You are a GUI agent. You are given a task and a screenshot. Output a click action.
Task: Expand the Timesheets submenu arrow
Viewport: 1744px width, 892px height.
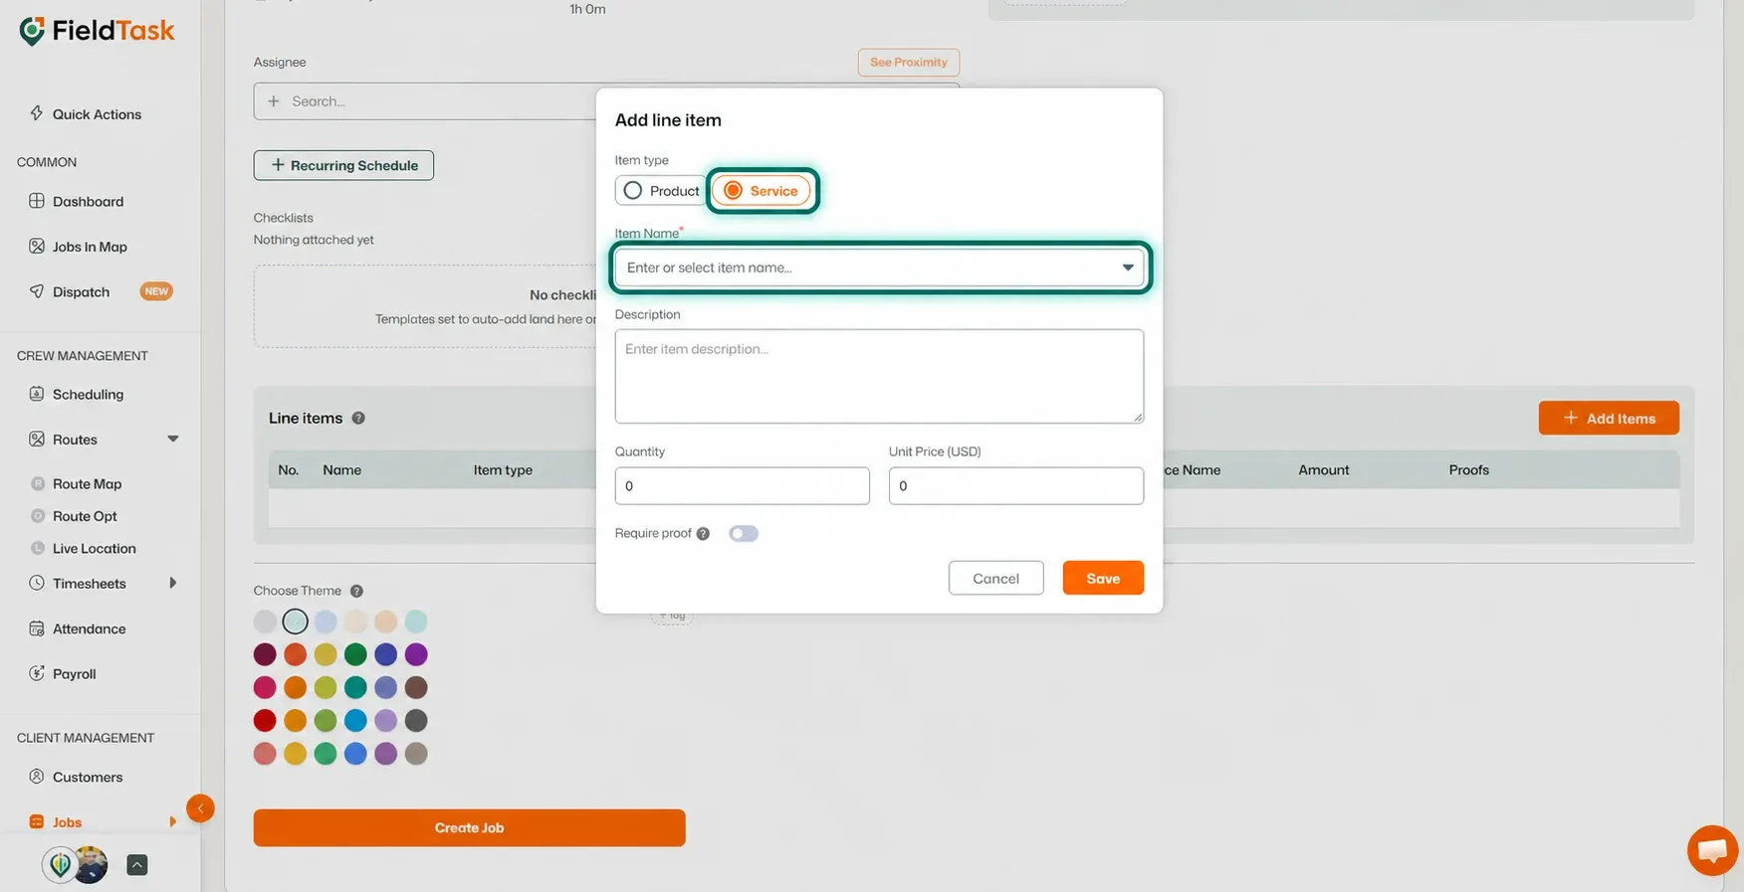(173, 583)
